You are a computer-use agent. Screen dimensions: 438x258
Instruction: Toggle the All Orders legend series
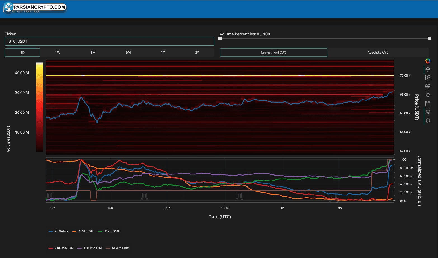click(x=58, y=231)
